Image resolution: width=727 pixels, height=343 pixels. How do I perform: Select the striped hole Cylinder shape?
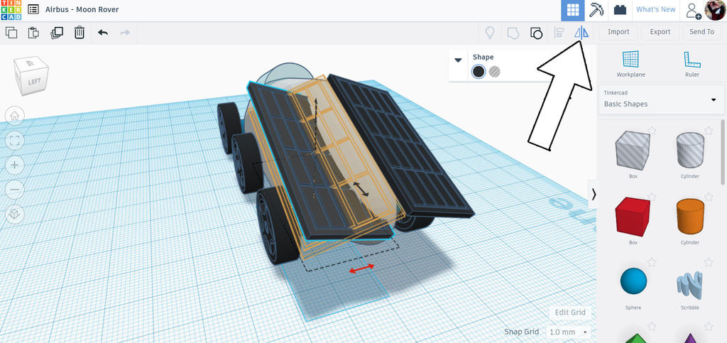(690, 149)
